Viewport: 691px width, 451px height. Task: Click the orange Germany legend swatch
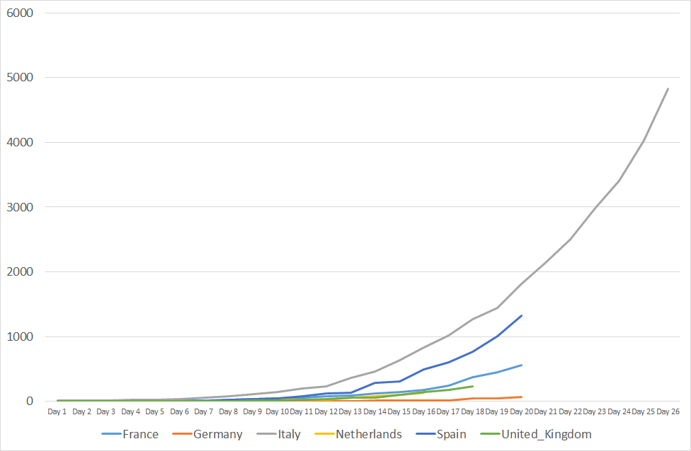click(x=181, y=434)
